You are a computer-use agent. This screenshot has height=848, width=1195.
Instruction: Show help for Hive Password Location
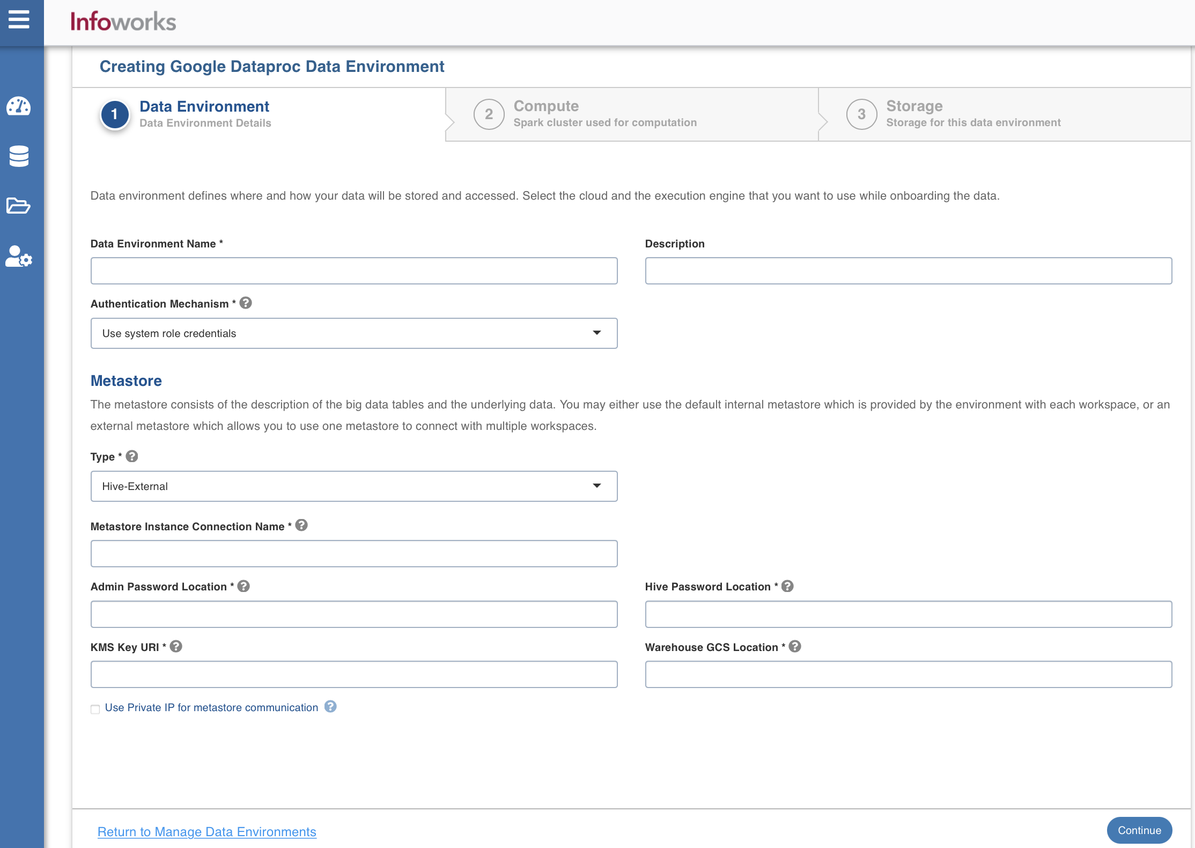(787, 586)
